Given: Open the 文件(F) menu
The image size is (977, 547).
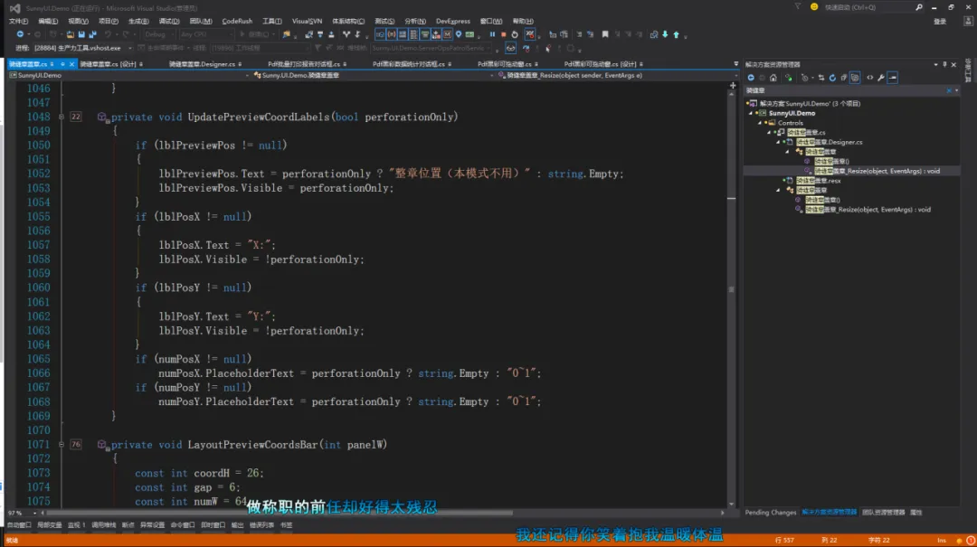Looking at the screenshot, I should (x=18, y=21).
